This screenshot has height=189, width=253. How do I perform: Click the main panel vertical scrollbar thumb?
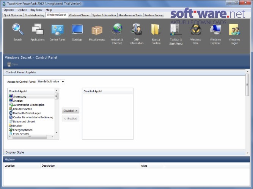247,85
